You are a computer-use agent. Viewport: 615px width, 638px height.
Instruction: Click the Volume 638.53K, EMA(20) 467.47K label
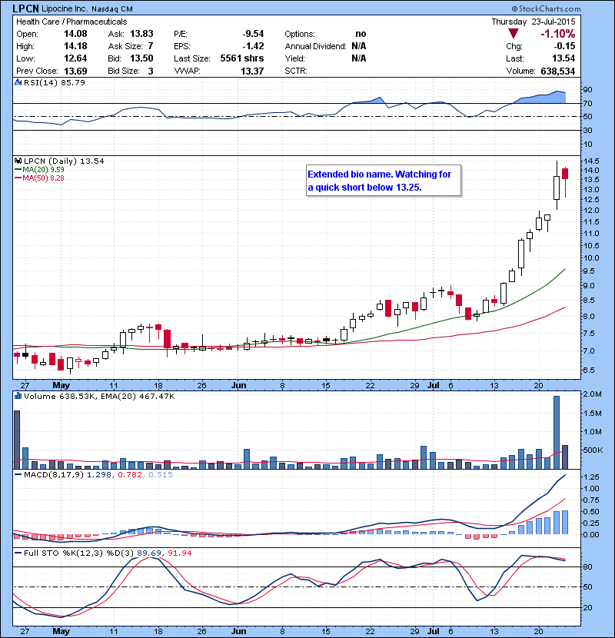click(99, 396)
